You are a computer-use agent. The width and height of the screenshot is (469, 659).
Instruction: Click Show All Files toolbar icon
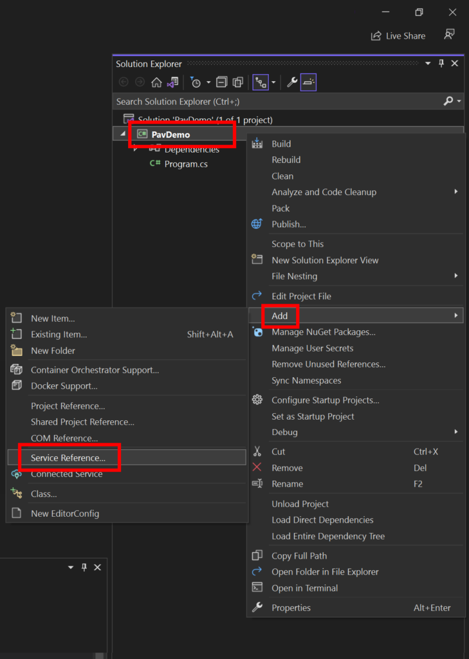click(x=237, y=82)
